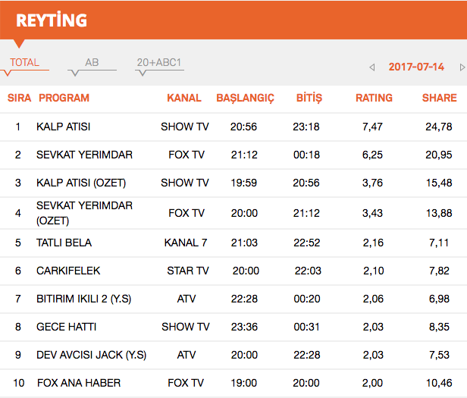Screen dimensions: 467x398
Task: Click on CARKIFELEK program entry
Action: (x=68, y=271)
